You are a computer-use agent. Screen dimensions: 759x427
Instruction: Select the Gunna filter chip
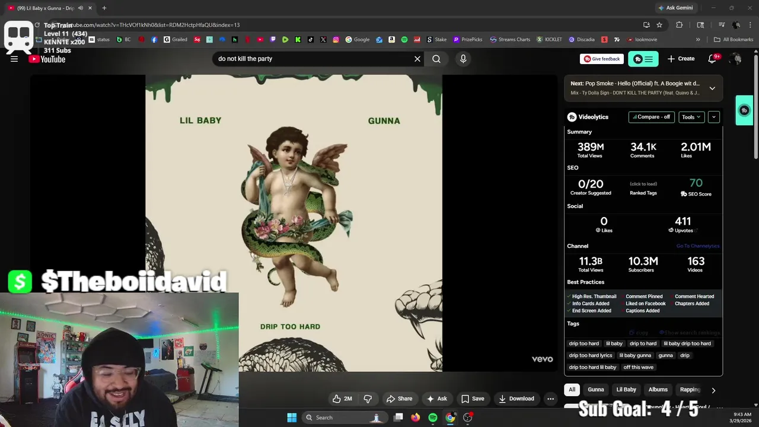pyautogui.click(x=596, y=390)
